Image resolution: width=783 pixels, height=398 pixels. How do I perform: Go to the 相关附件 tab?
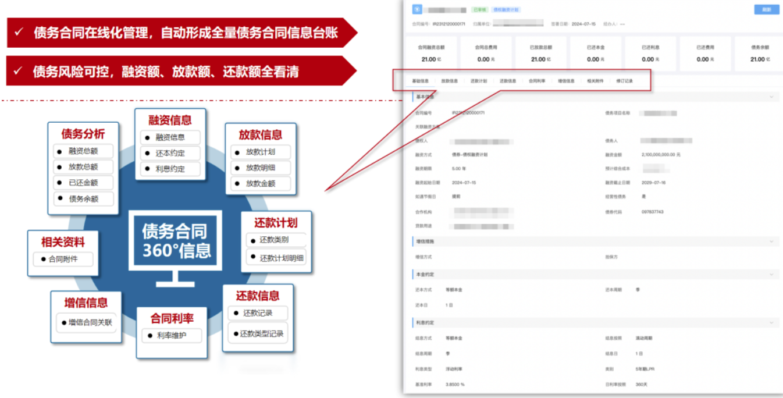595,81
